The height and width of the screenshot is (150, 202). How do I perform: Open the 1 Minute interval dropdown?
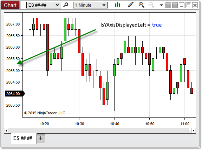click(x=90, y=5)
